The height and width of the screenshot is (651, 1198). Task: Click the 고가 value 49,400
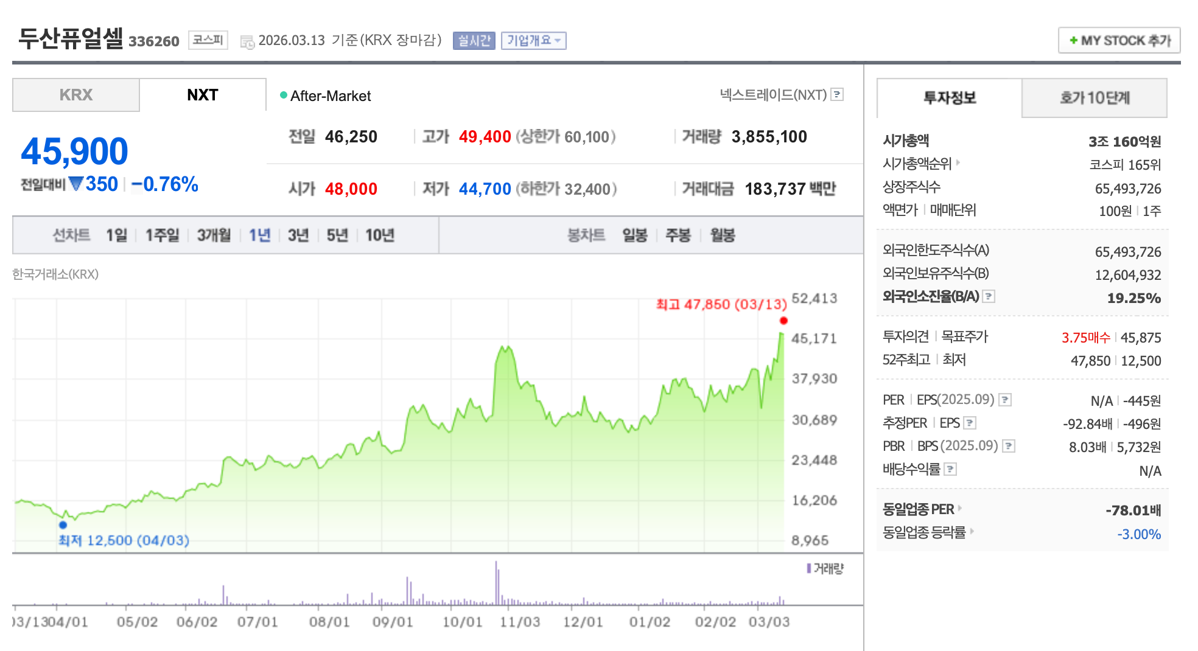(485, 136)
